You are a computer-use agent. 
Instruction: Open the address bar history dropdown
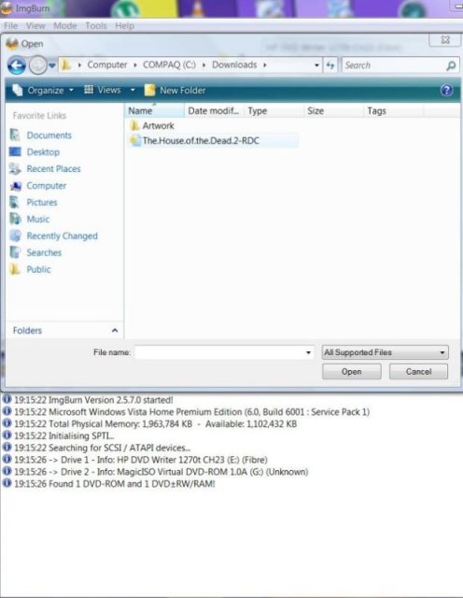[x=316, y=65]
